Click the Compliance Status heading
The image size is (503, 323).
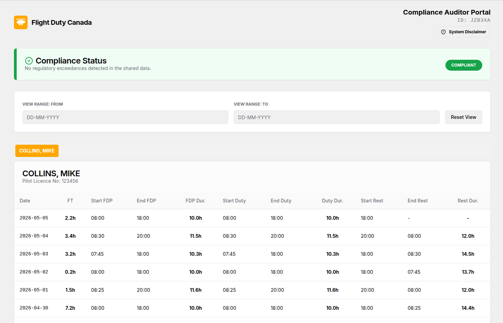click(x=71, y=61)
